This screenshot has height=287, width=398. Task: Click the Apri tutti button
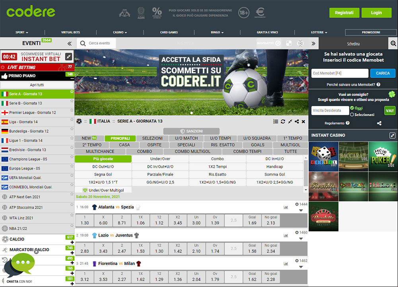(x=37, y=85)
